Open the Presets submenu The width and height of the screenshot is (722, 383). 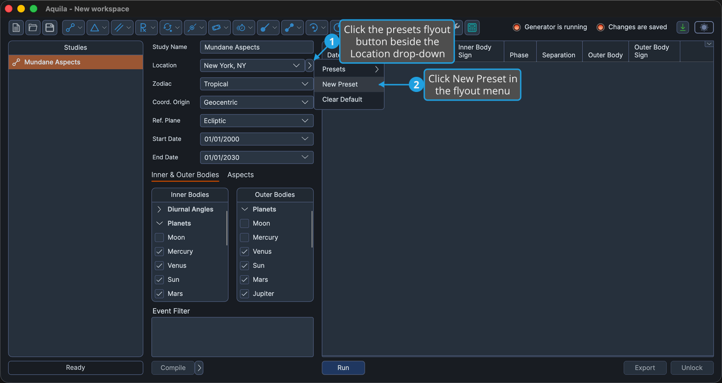349,69
